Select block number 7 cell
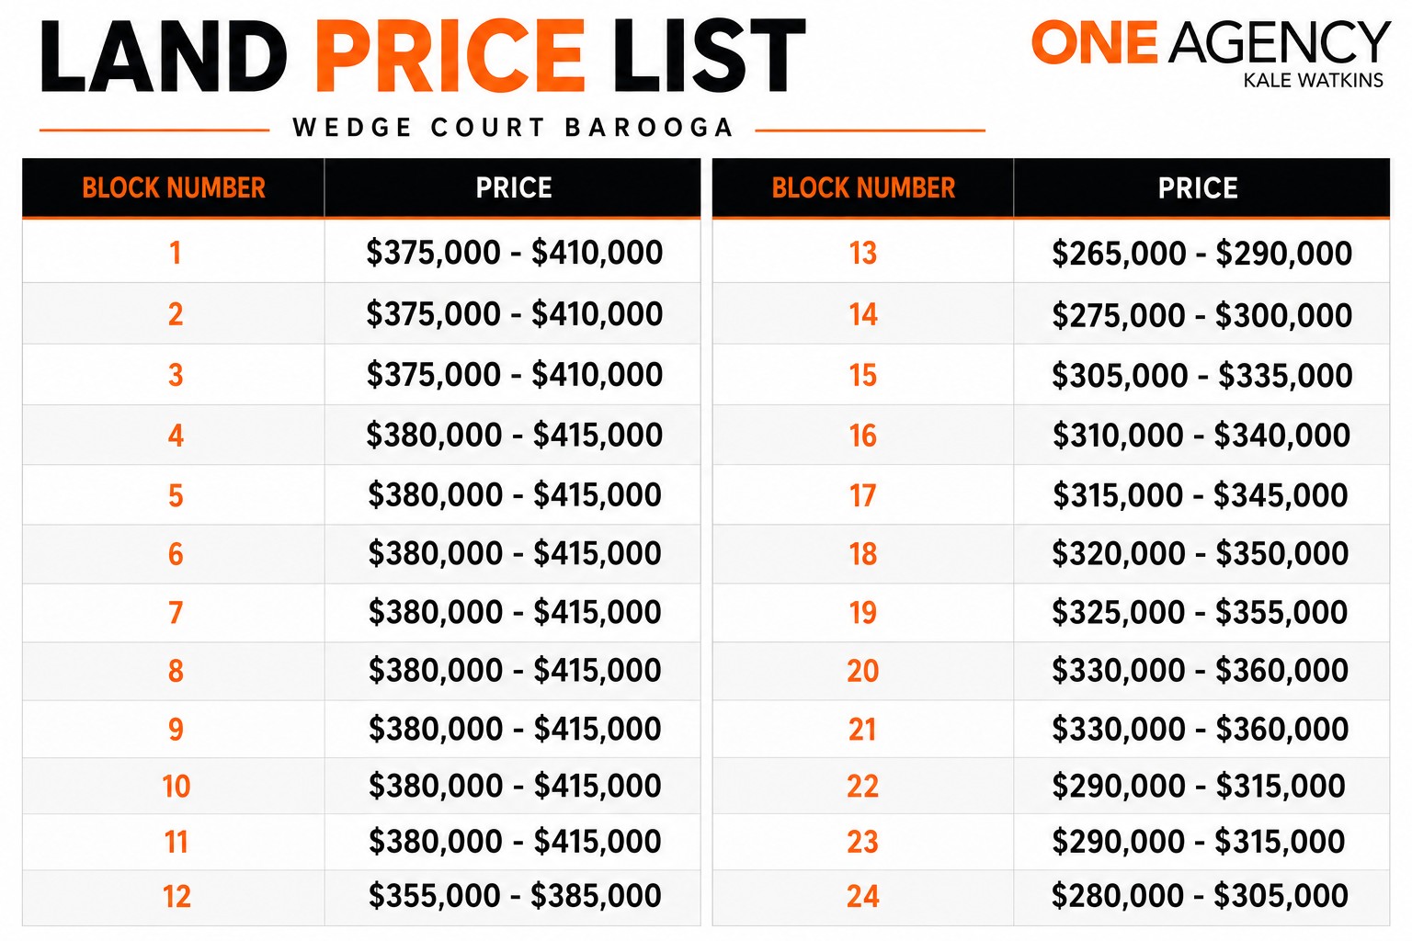 (x=174, y=613)
